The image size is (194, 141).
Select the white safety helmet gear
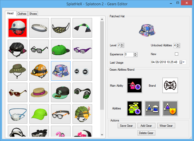pos(18,28)
